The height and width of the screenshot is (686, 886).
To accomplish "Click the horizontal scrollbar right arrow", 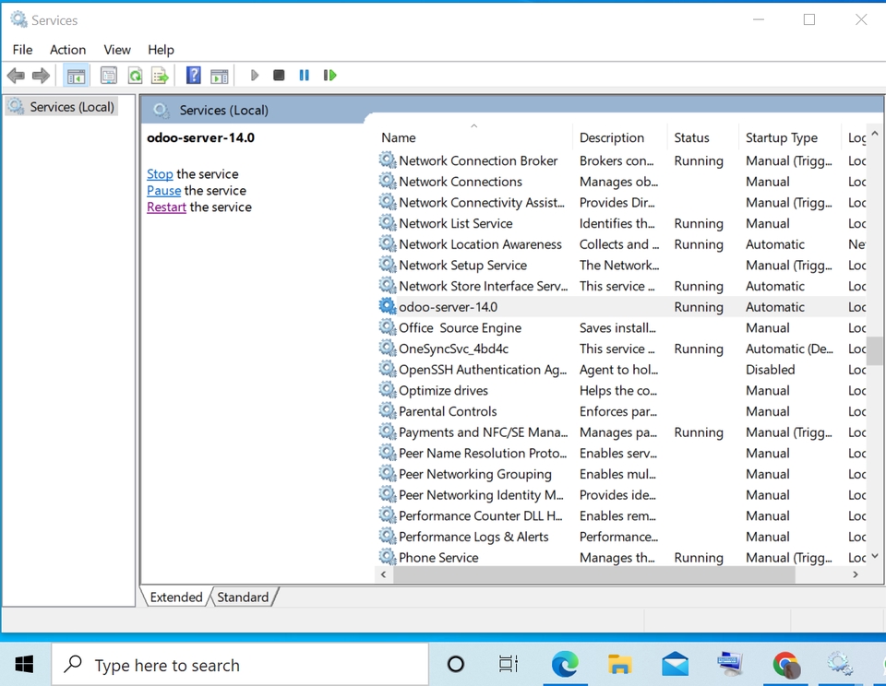I will 856,574.
